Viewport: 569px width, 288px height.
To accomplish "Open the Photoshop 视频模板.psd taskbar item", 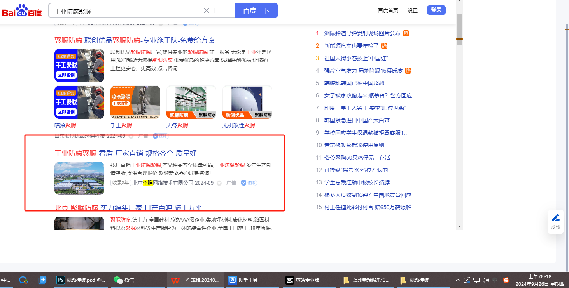I will point(81,280).
